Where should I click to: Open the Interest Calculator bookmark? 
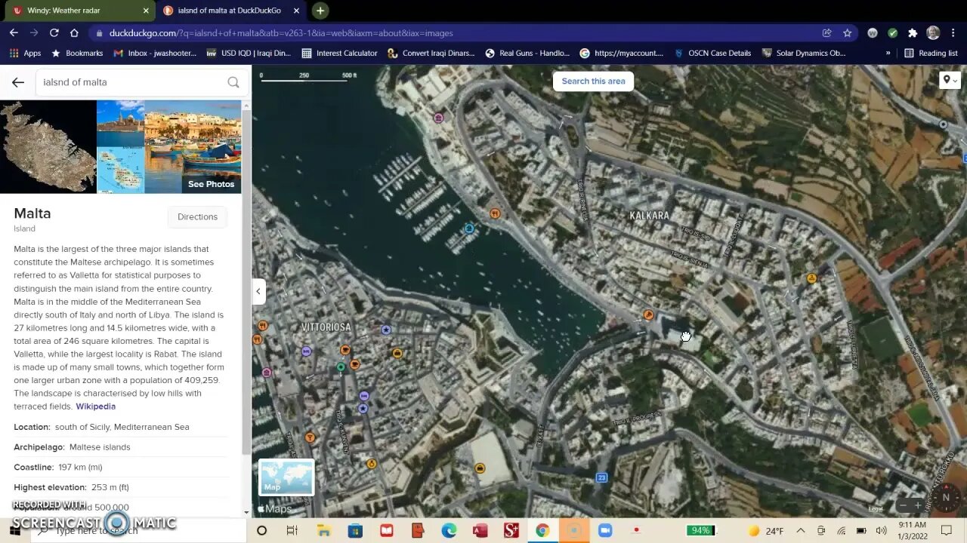[x=339, y=54]
